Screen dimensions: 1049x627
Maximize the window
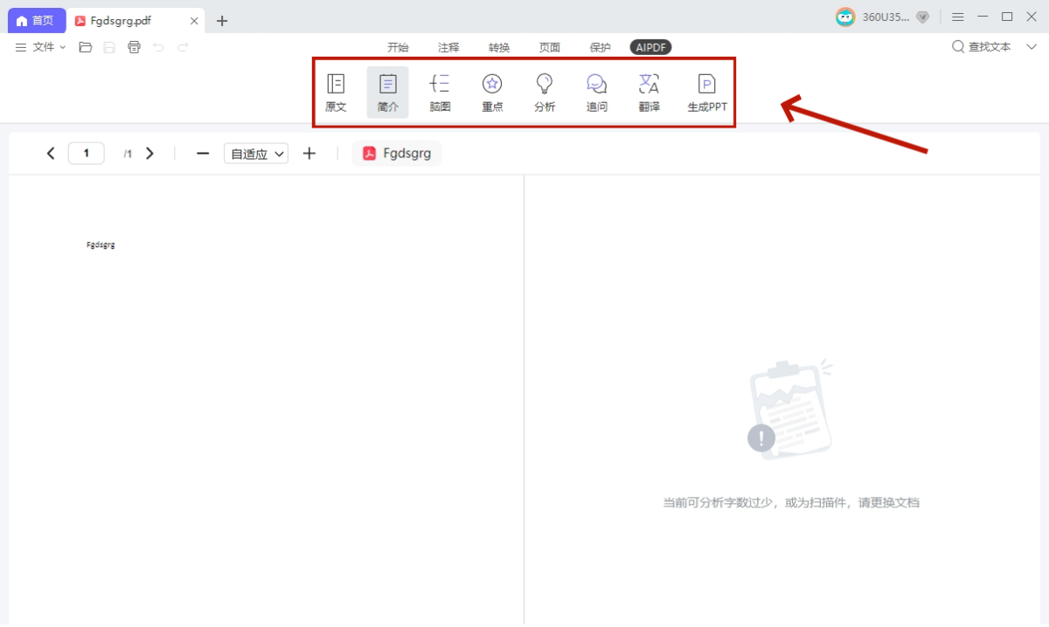[1007, 17]
